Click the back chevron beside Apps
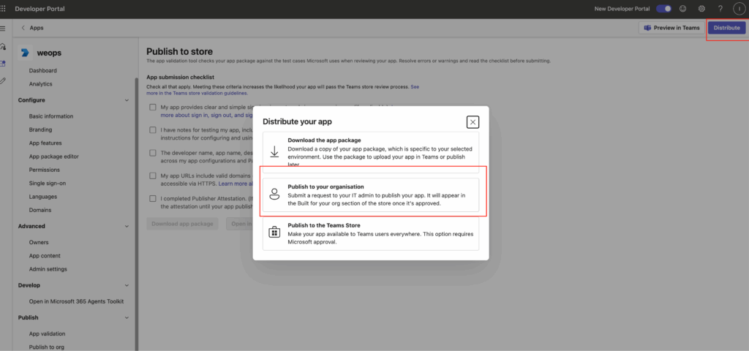This screenshot has height=351, width=749. [x=23, y=28]
